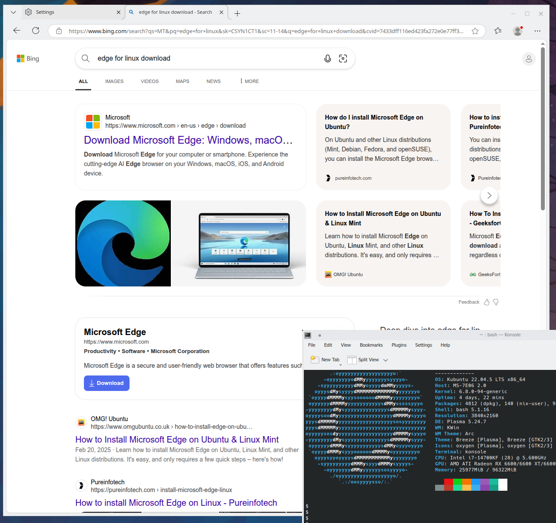Click Split View in Konsole toolbar

click(363, 360)
